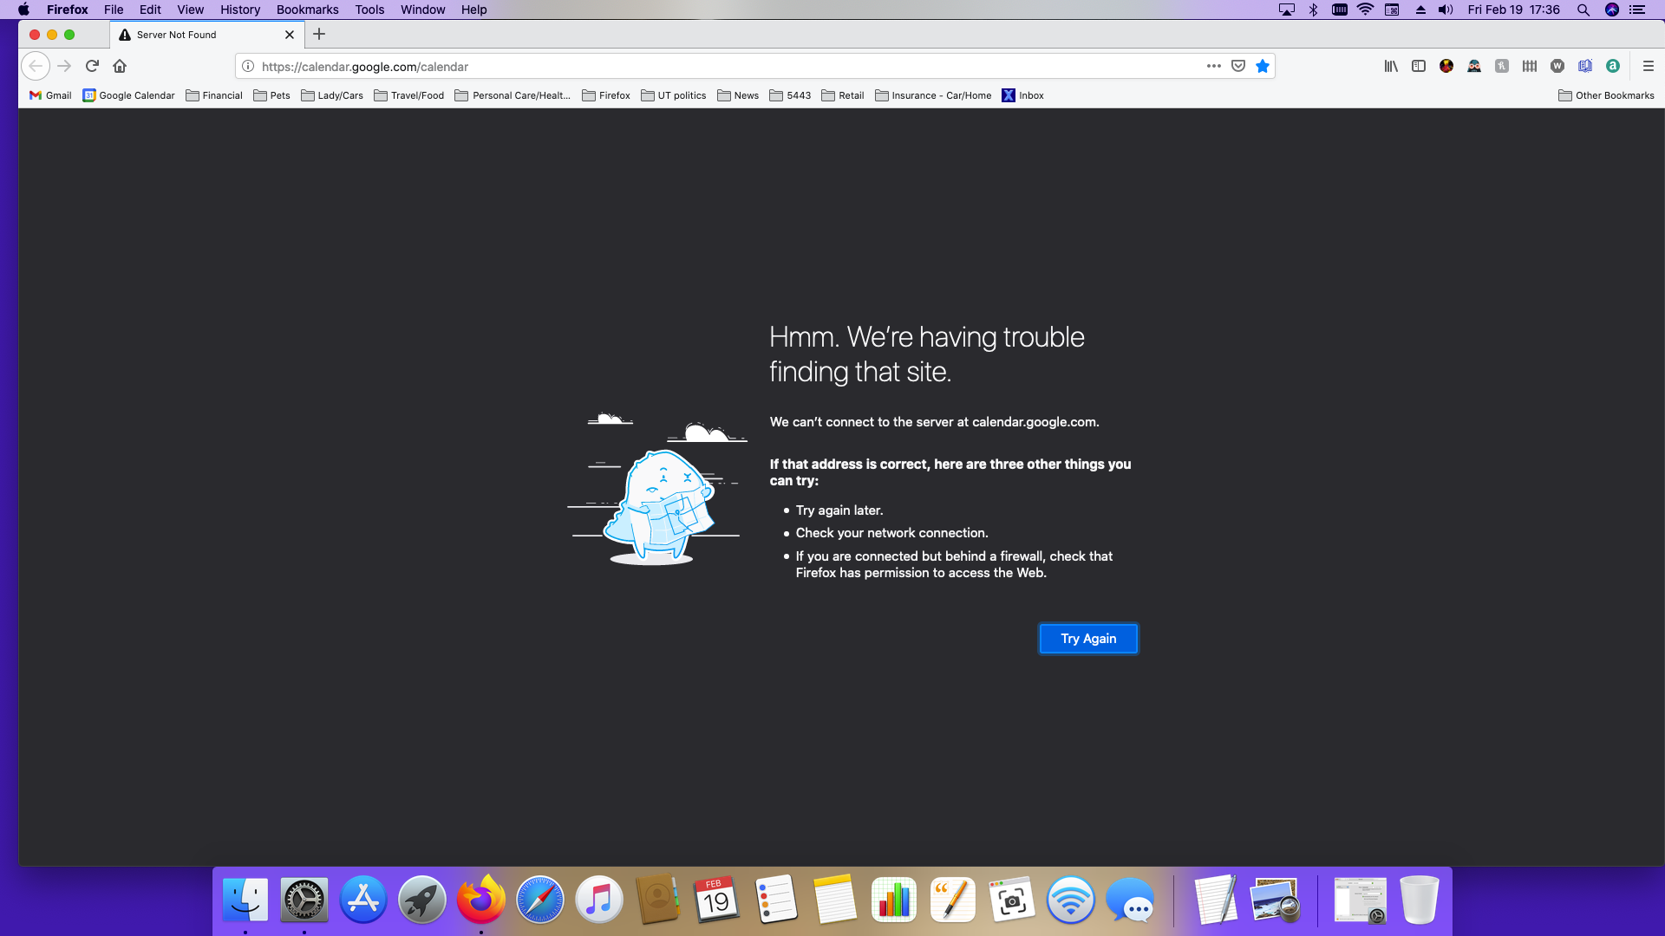Open the View menu

(190, 10)
